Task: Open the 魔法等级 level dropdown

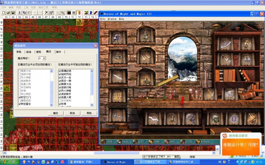Action: pyautogui.click(x=44, y=58)
